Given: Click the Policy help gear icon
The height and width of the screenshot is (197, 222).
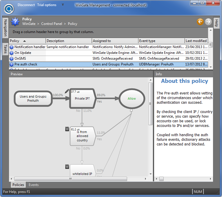Looking at the screenshot, I should point(15,22).
